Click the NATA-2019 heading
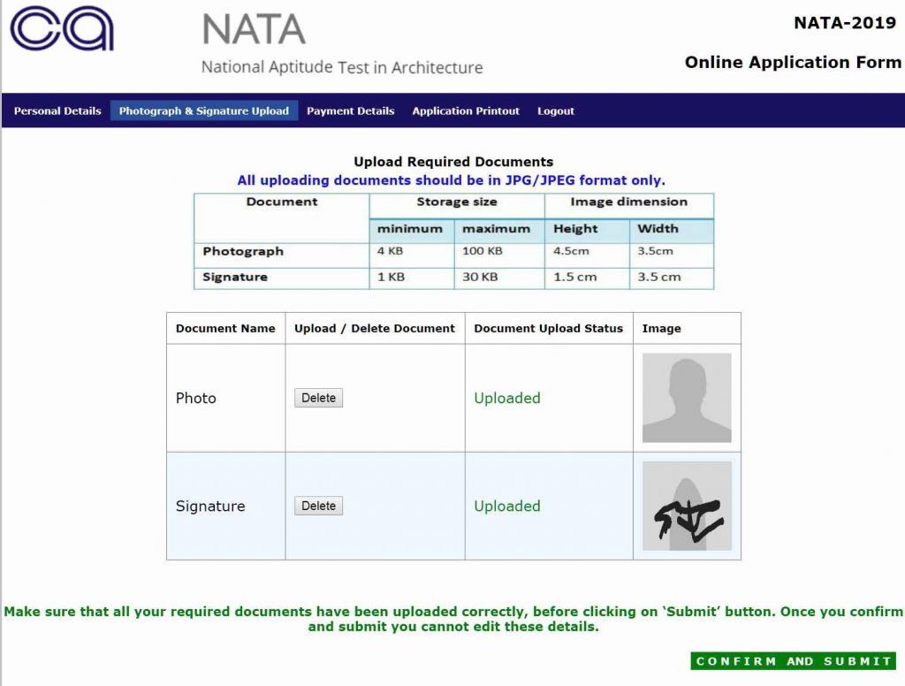 tap(845, 22)
